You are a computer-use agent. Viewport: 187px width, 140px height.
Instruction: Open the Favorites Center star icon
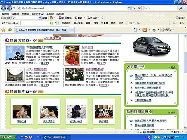[3, 30]
